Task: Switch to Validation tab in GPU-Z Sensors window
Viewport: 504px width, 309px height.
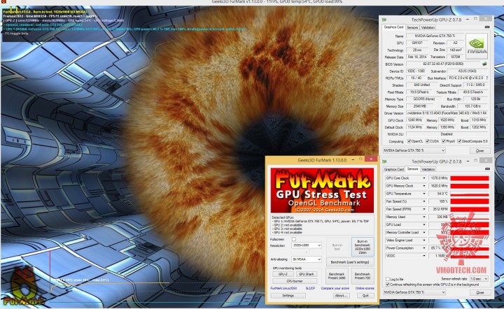Action: (428, 169)
